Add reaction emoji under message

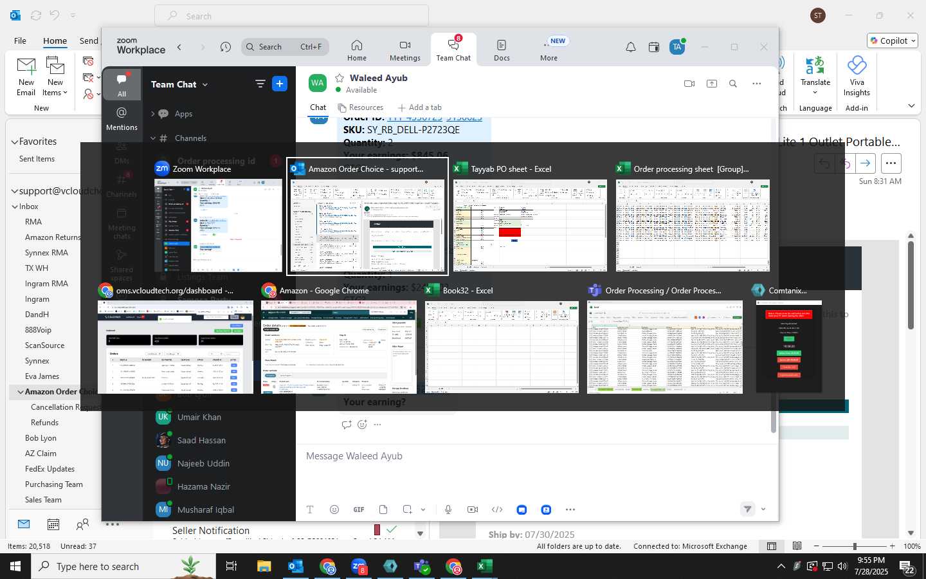click(x=362, y=425)
